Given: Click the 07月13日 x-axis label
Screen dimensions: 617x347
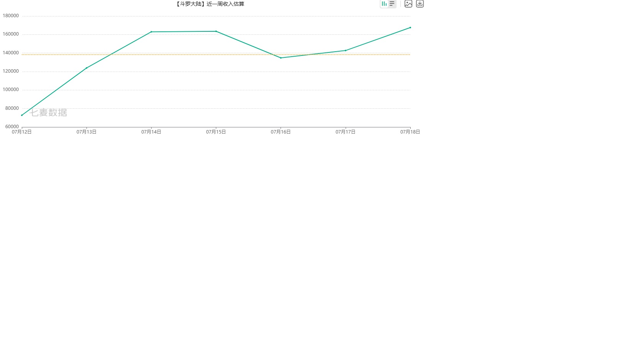Looking at the screenshot, I should (87, 132).
